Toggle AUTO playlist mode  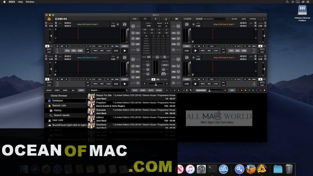coord(151,90)
